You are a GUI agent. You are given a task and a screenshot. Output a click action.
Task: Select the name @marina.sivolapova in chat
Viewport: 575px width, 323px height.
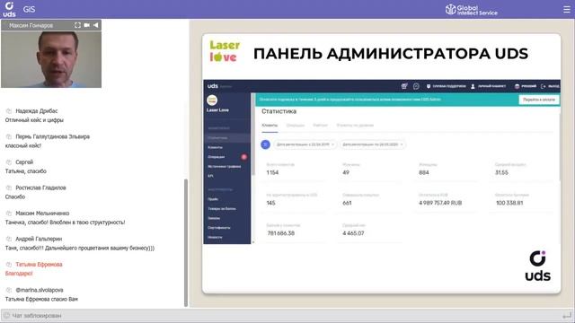click(40, 290)
